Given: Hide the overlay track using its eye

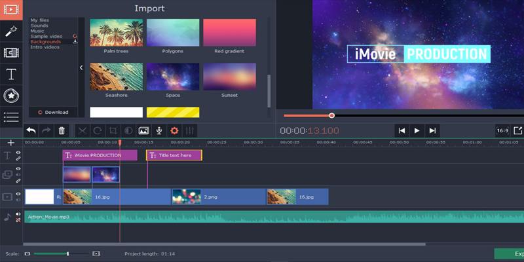Looking at the screenshot, I should click(18, 169).
